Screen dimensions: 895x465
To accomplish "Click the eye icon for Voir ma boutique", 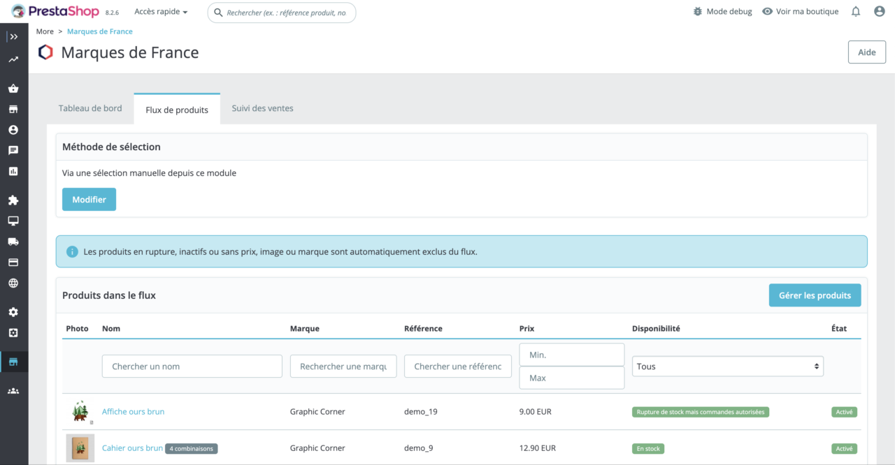I will pyautogui.click(x=767, y=12).
